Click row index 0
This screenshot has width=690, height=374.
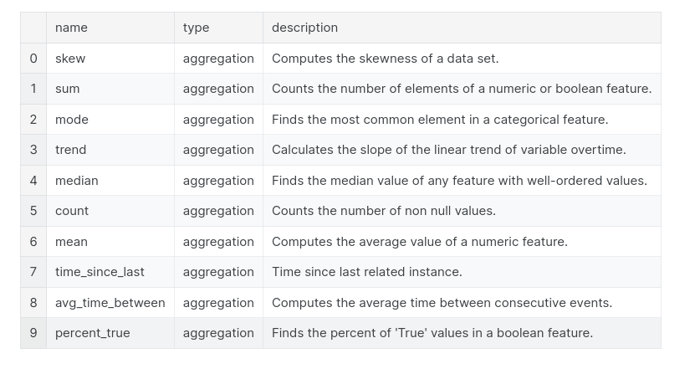pyautogui.click(x=33, y=59)
